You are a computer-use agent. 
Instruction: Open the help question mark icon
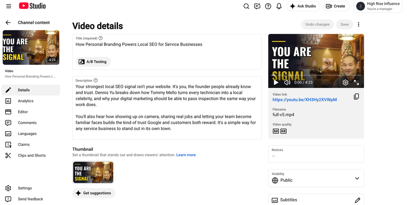tap(268, 6)
